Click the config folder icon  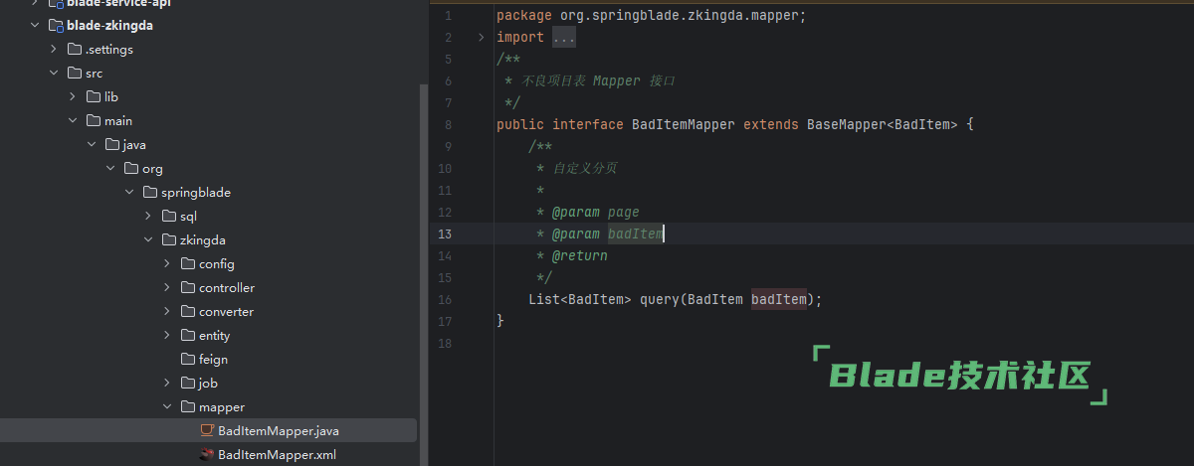tap(188, 264)
